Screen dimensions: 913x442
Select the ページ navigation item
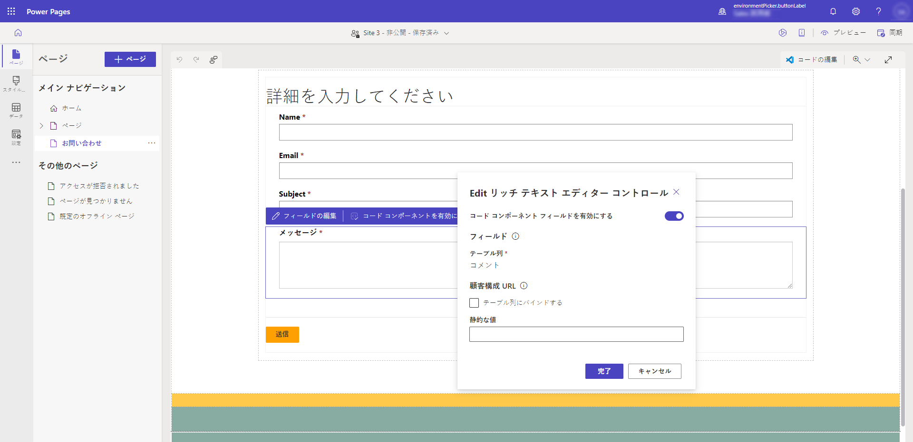[x=71, y=126]
